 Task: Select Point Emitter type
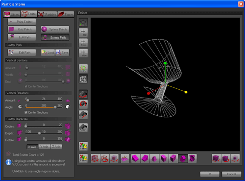click(x=22, y=22)
